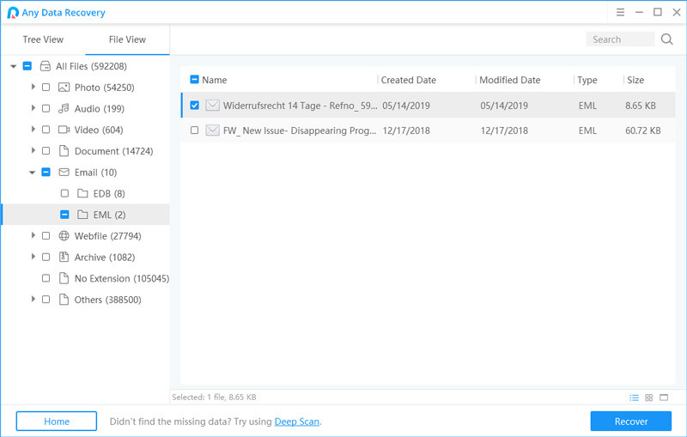Check the Webfile category checkbox
The width and height of the screenshot is (687, 437).
[46, 235]
